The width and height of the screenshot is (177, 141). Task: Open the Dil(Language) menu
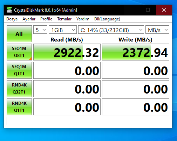pyautogui.click(x=107, y=19)
